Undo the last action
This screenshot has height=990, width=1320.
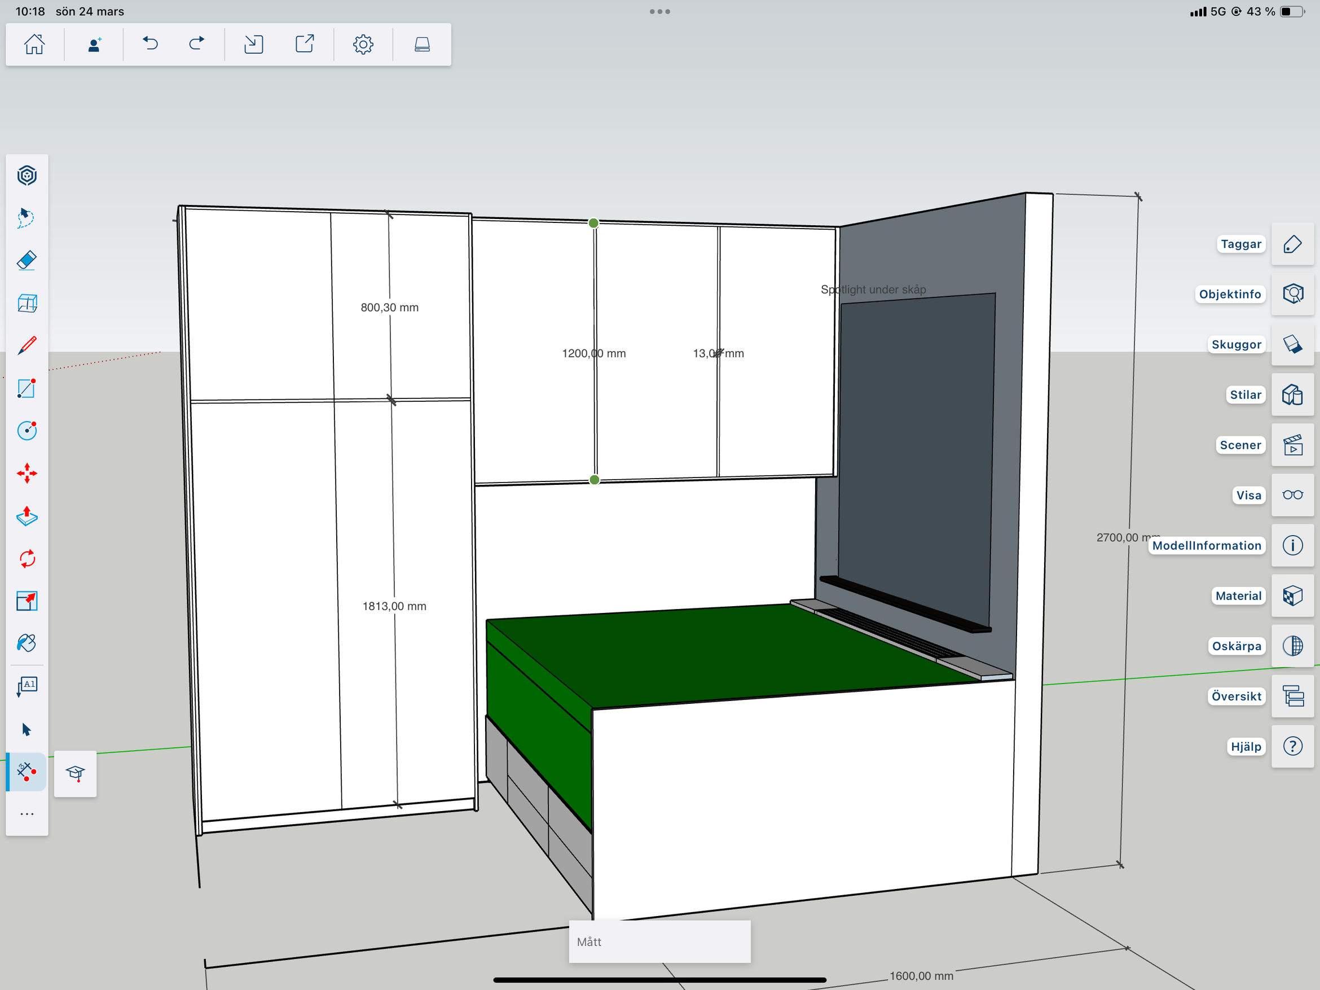pos(150,43)
